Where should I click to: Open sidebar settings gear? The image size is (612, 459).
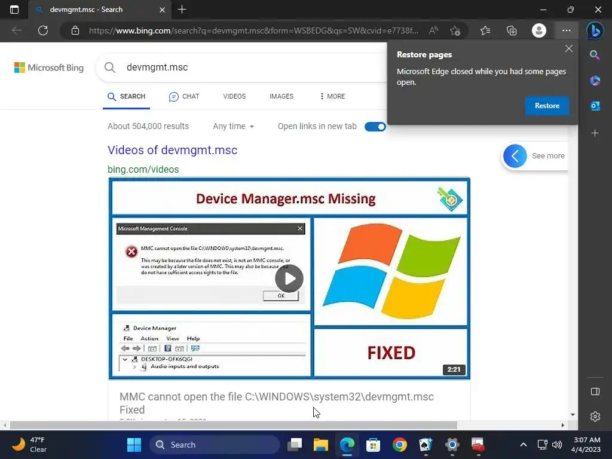click(595, 417)
